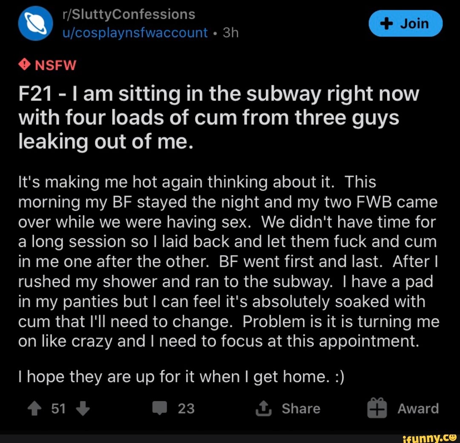Click the post's bold title text

coord(209,117)
